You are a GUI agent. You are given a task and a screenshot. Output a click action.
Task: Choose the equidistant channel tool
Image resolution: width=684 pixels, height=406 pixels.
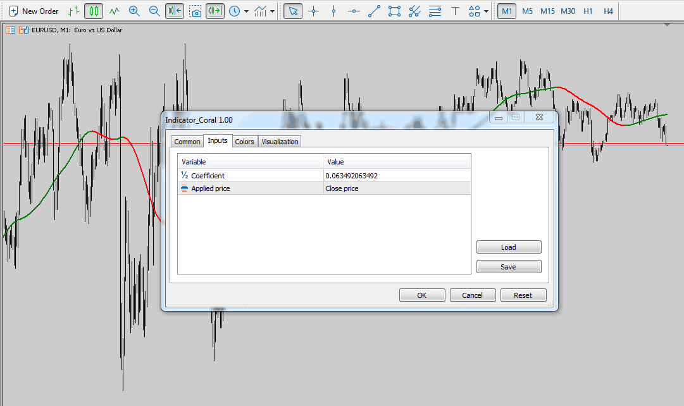[414, 11]
